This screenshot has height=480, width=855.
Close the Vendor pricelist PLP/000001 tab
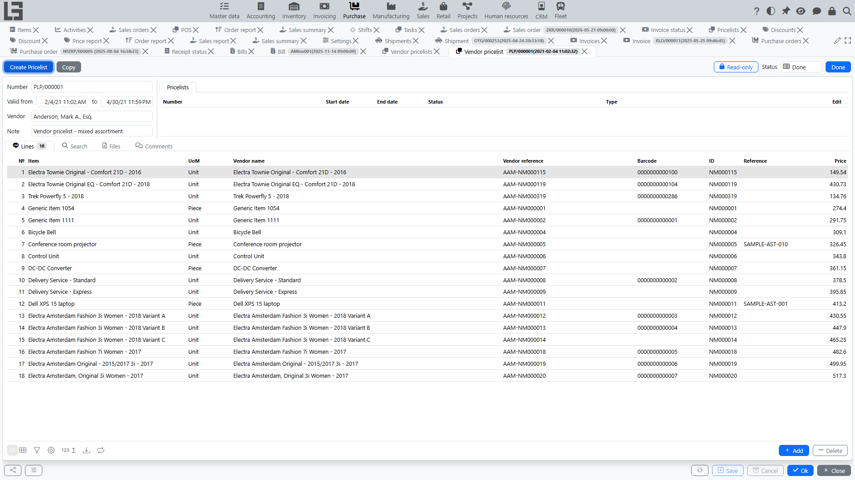(x=585, y=52)
